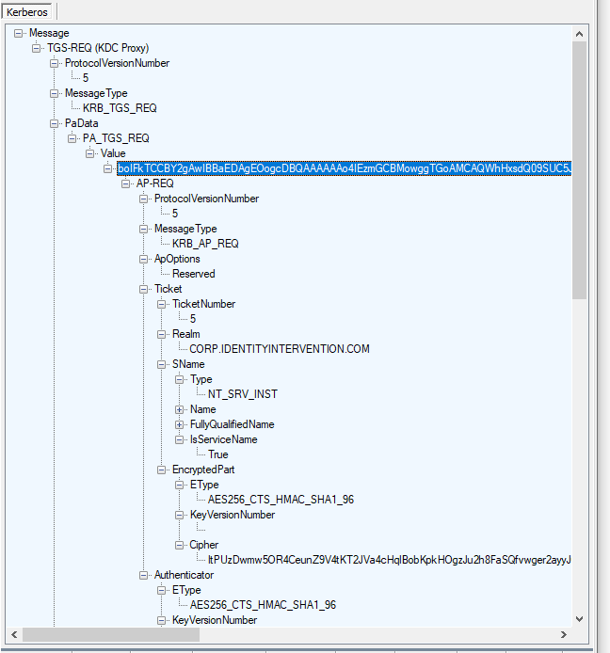This screenshot has width=610, height=653.
Task: Click the horizontal scrollbar right arrow
Action: [x=565, y=634]
